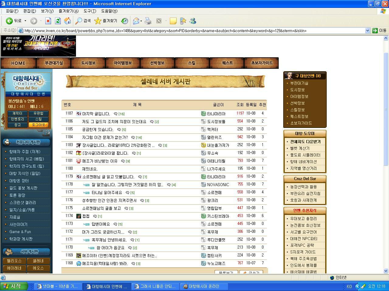The width and height of the screenshot is (389, 291).
Task: Open the 즐겨찾기(A) menu
Action: tap(68, 11)
